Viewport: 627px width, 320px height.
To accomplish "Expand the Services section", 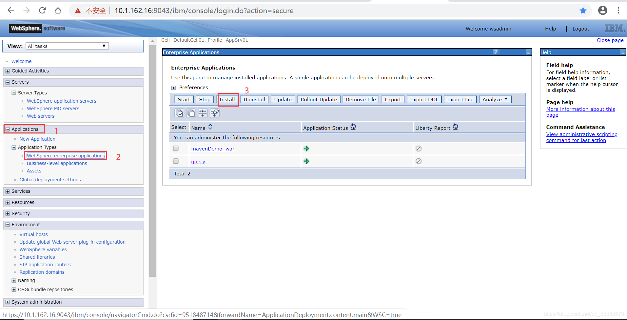I will pyautogui.click(x=8, y=191).
